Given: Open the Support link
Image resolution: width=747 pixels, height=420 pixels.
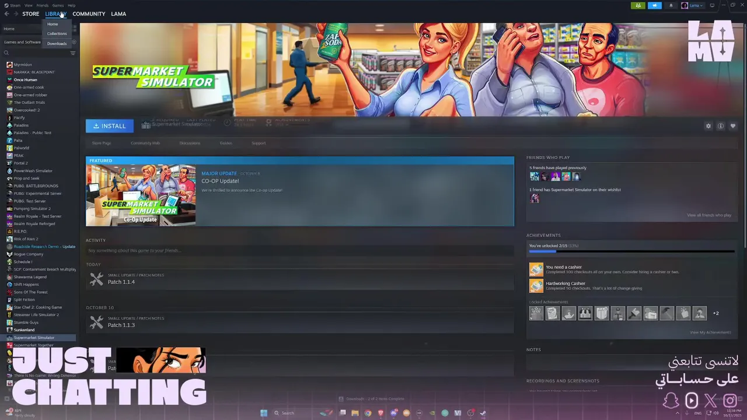Looking at the screenshot, I should click(x=259, y=143).
